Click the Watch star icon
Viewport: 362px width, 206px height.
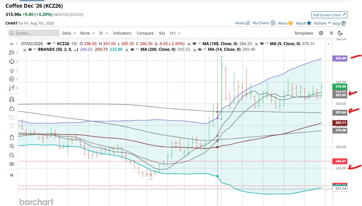pos(309,23)
